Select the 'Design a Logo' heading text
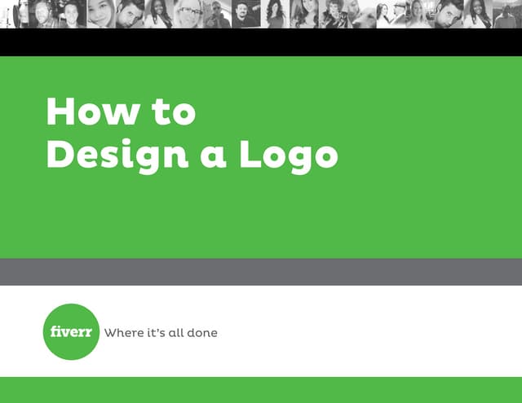 [192, 156]
